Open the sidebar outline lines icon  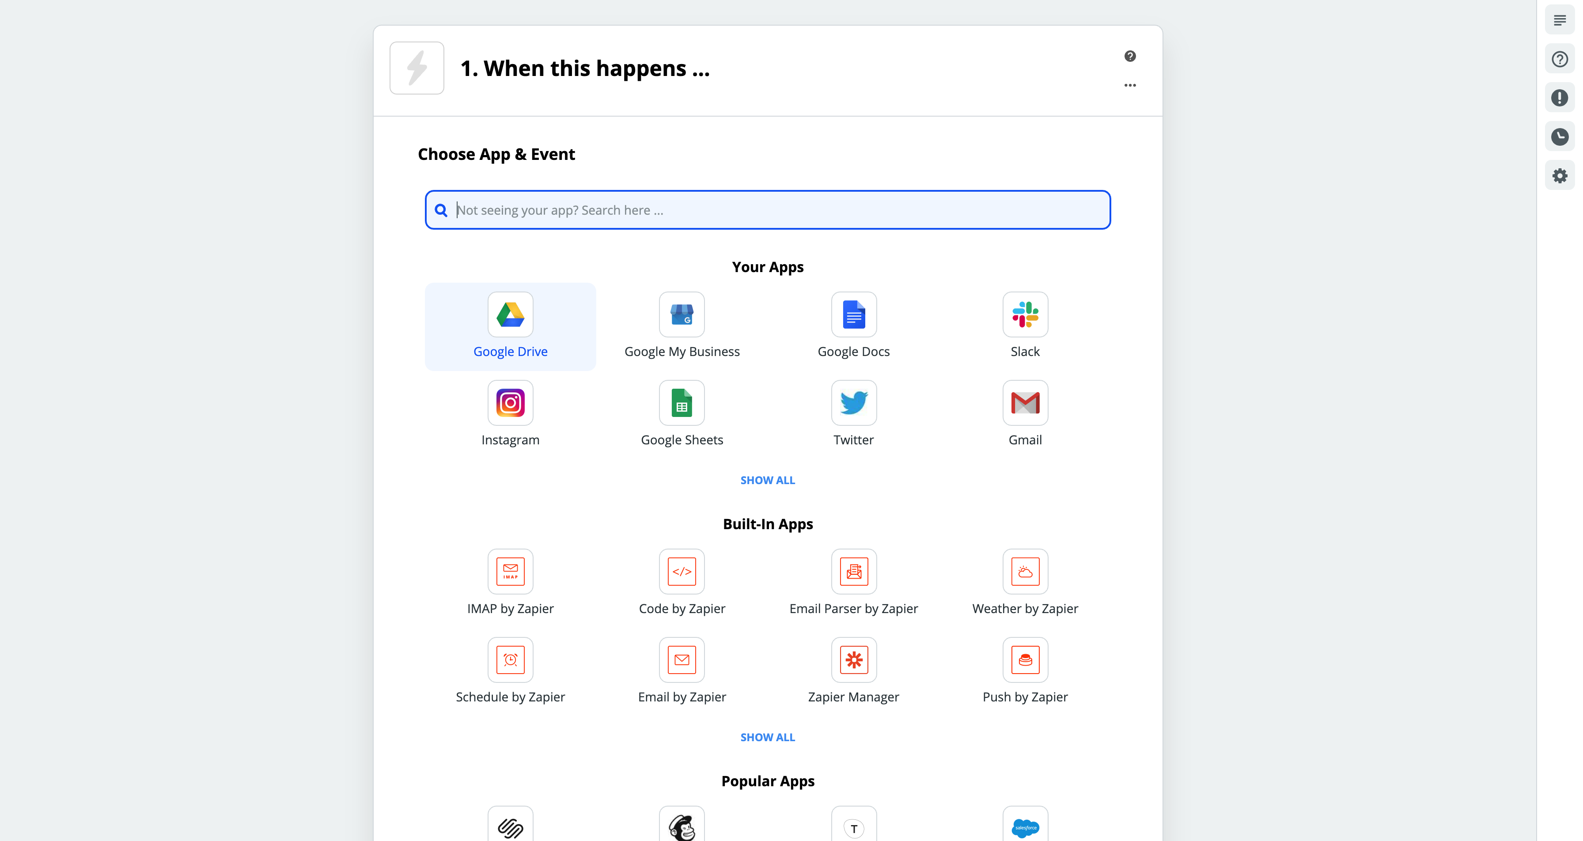(x=1559, y=20)
